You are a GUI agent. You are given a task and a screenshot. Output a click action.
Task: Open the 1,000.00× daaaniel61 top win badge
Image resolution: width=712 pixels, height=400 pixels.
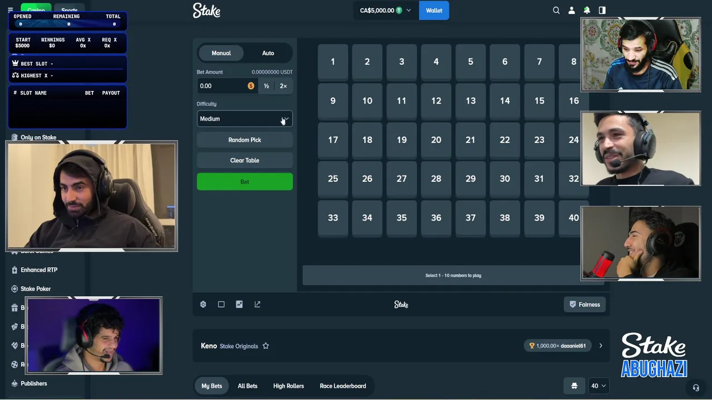(557, 346)
